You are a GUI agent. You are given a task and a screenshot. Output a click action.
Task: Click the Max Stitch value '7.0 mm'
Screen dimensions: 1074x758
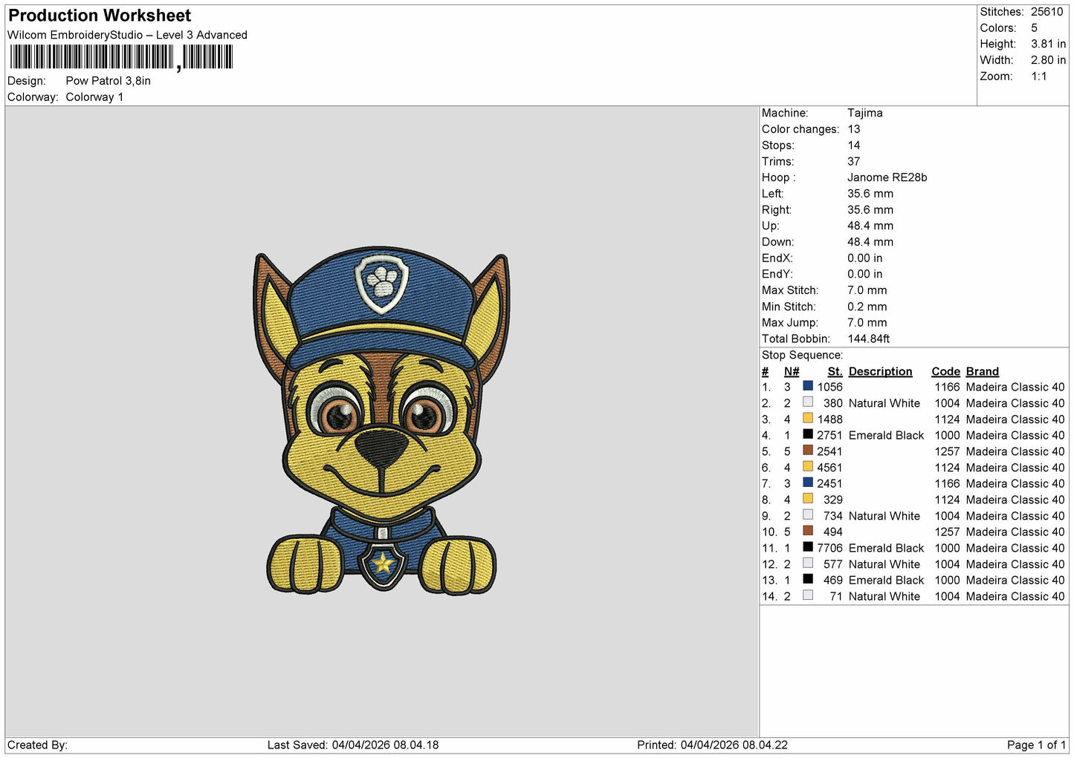[x=867, y=290]
